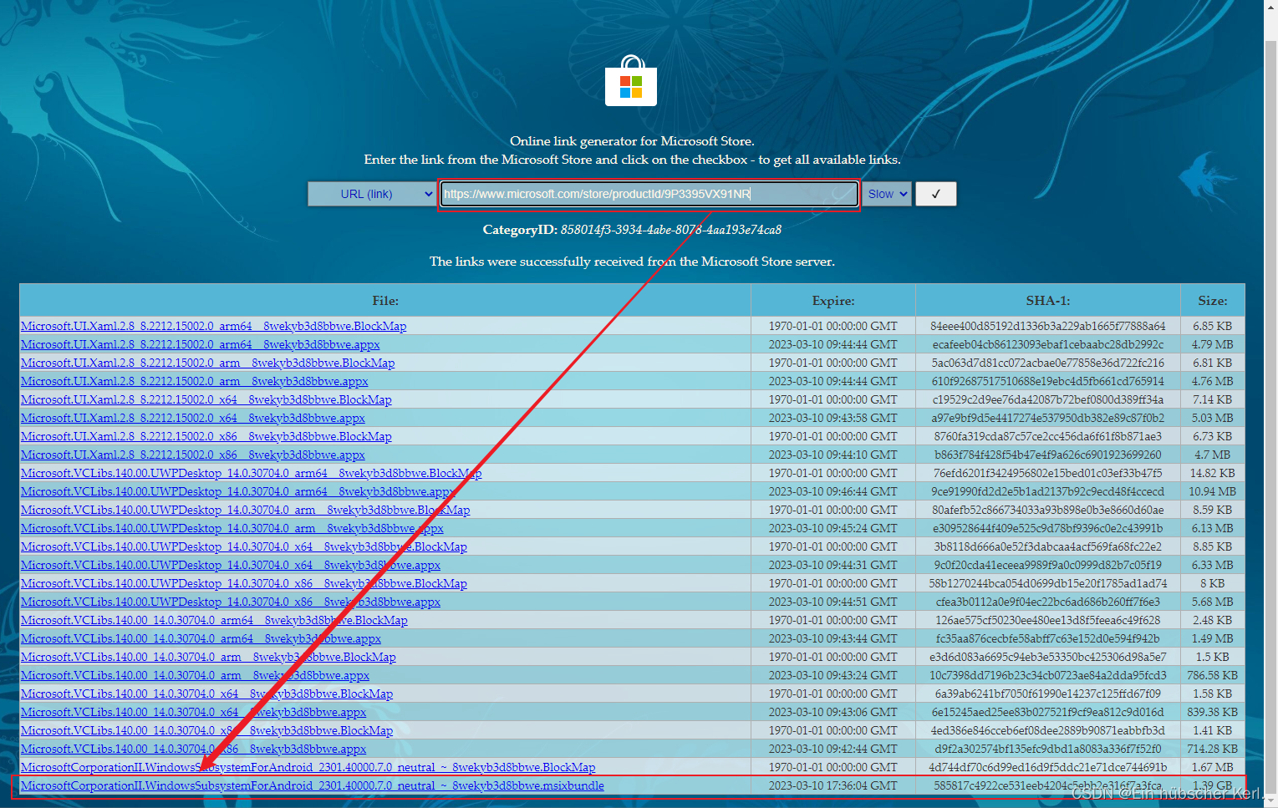Download VCLibs UWPDesktop arm appx link

[x=232, y=528]
